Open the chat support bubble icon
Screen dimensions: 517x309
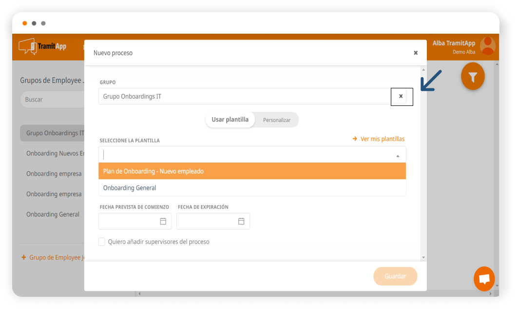tap(484, 279)
